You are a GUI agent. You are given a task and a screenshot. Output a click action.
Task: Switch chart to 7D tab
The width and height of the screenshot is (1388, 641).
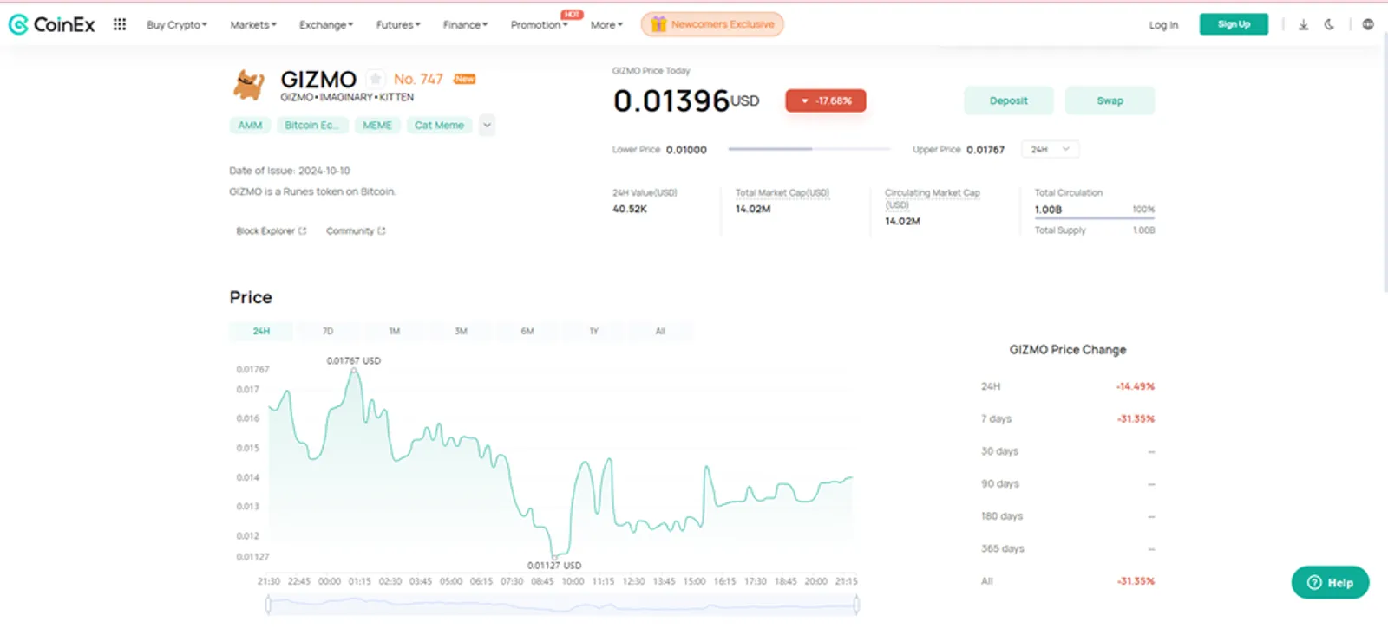pyautogui.click(x=328, y=331)
